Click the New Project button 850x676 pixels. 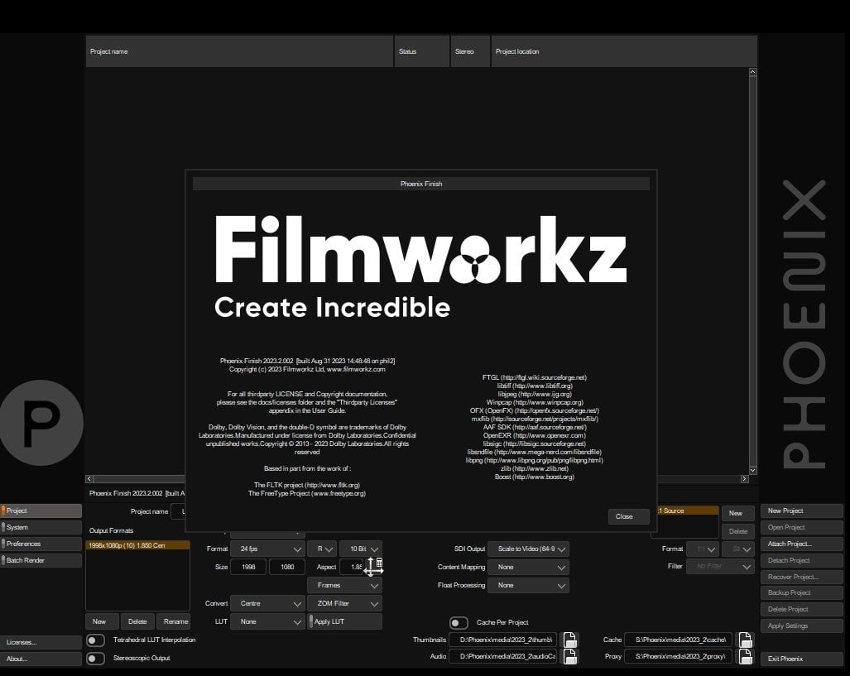(x=802, y=511)
